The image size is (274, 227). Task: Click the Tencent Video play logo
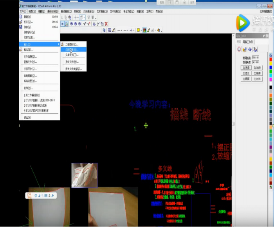click(243, 23)
